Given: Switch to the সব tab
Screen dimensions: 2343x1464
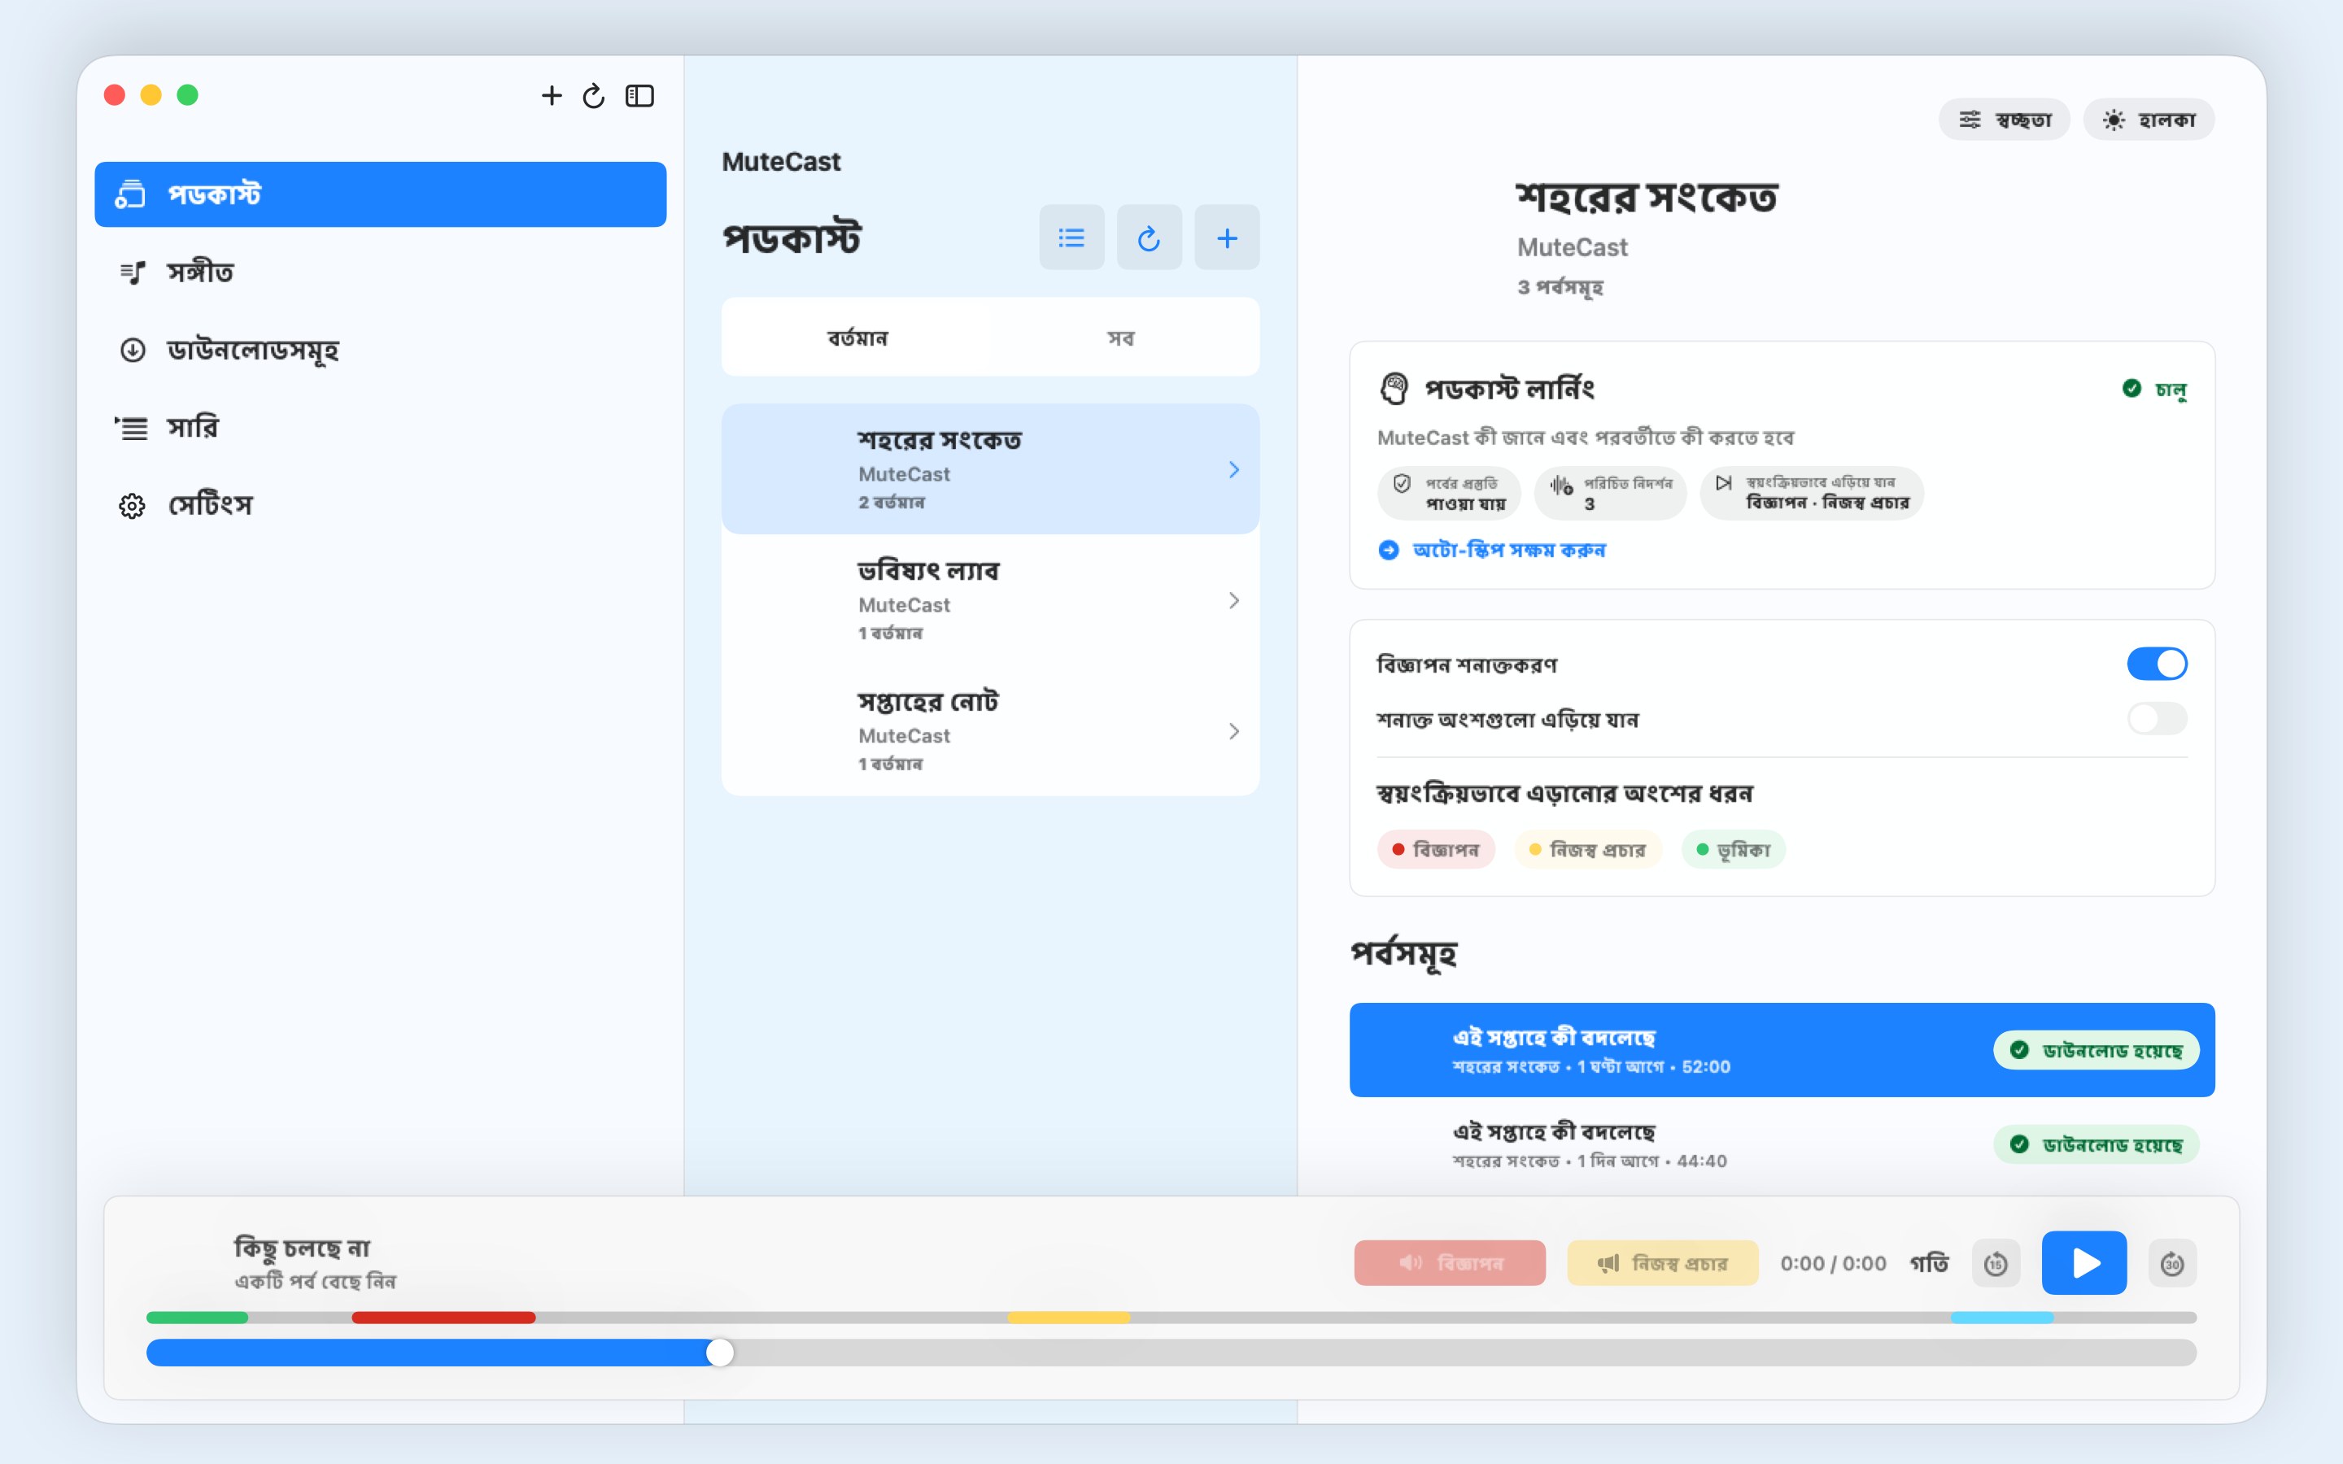Looking at the screenshot, I should pyautogui.click(x=1120, y=338).
